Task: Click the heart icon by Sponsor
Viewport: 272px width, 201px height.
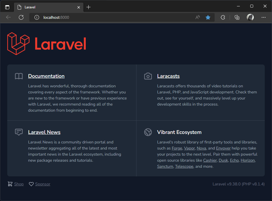Action: pyautogui.click(x=31, y=184)
